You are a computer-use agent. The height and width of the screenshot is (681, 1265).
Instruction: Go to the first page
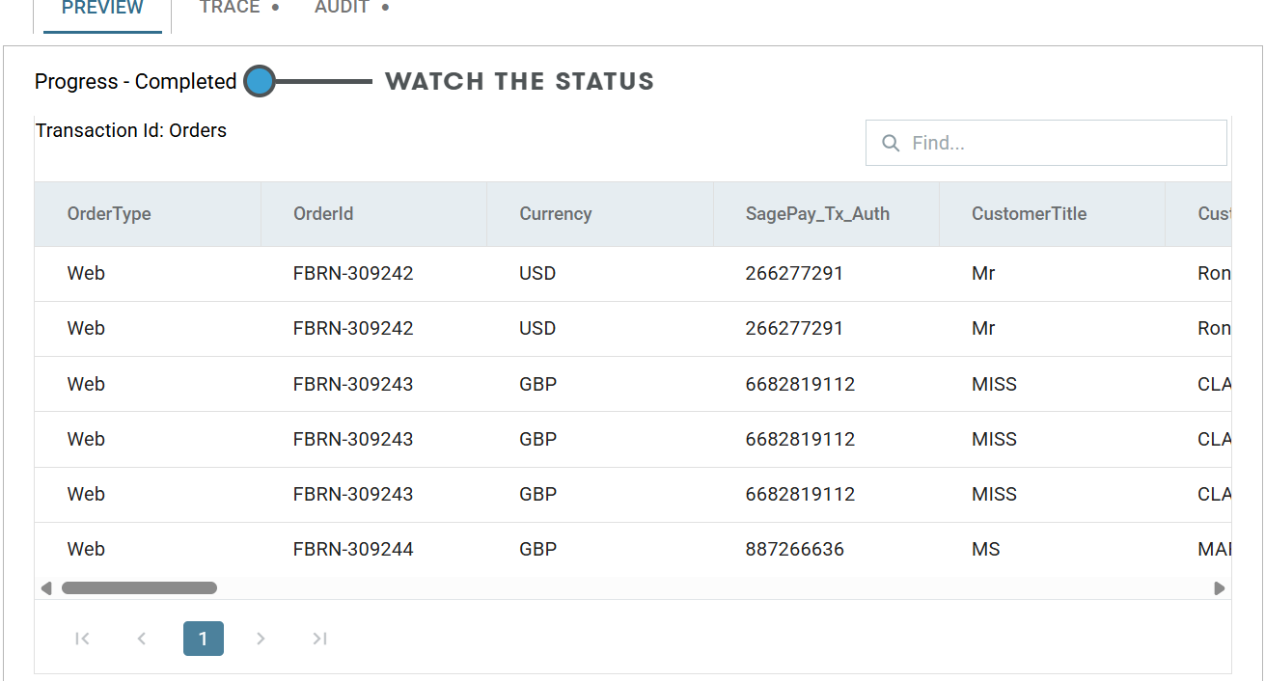[82, 639]
